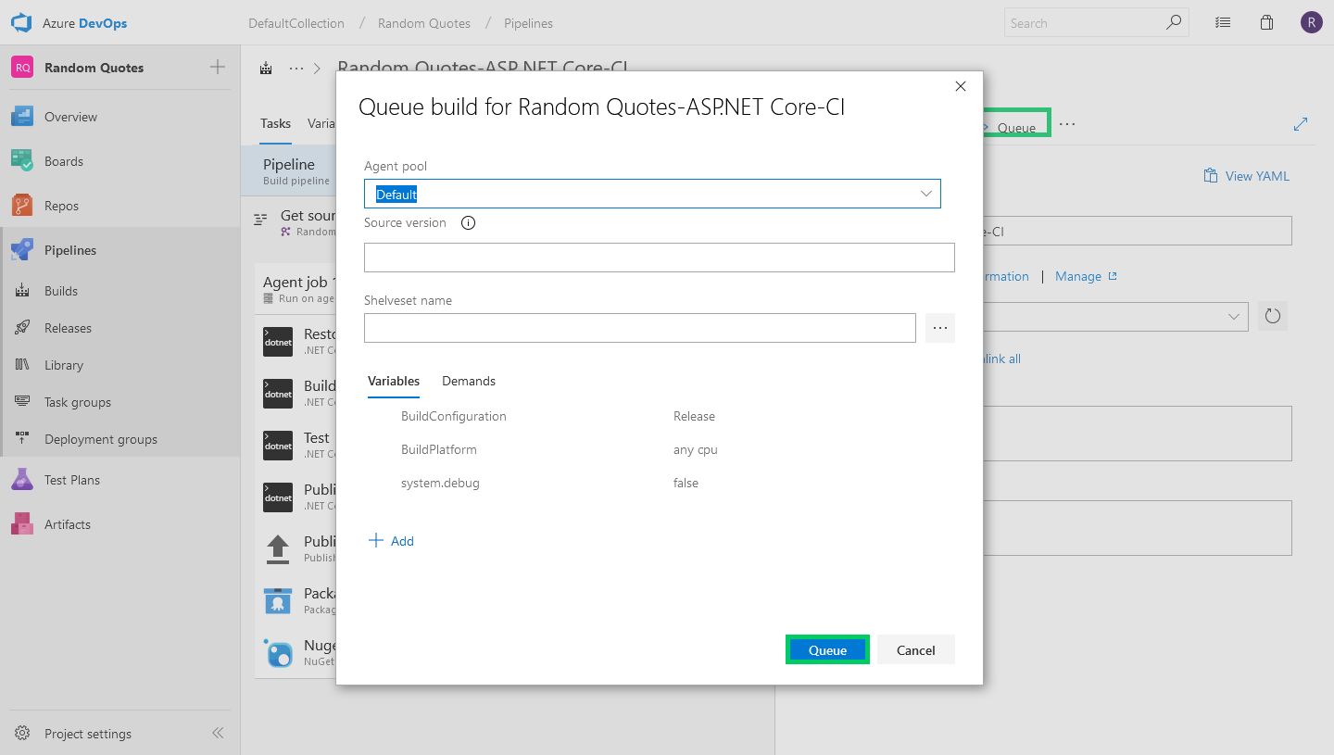
Task: Click the Source version input field
Action: point(659,258)
